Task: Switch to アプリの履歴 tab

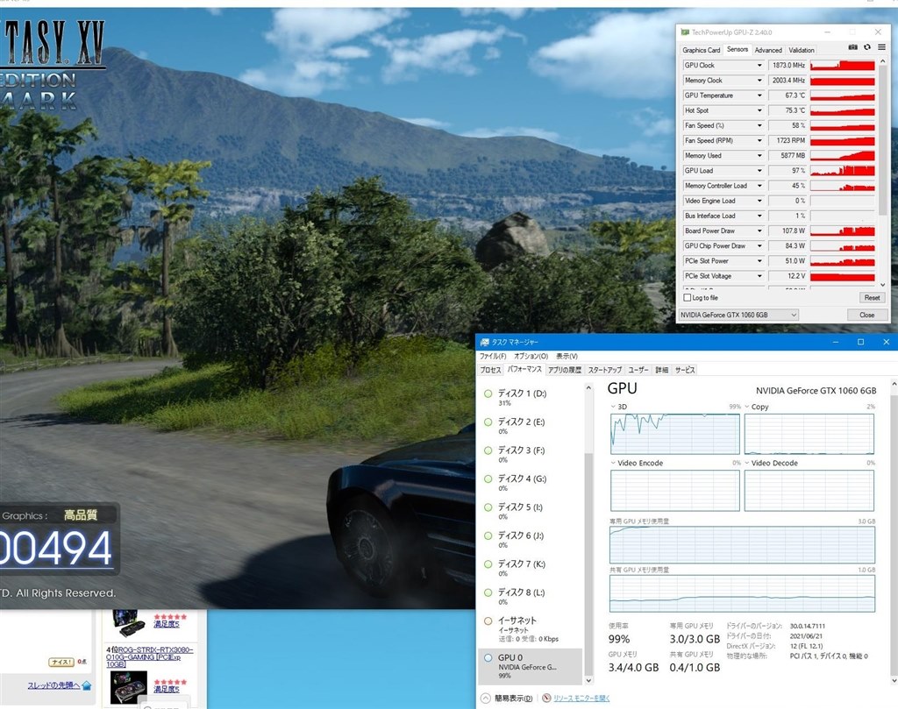Action: pos(565,370)
